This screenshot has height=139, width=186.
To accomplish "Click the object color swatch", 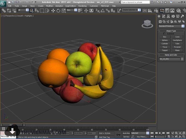I will 182,59.
